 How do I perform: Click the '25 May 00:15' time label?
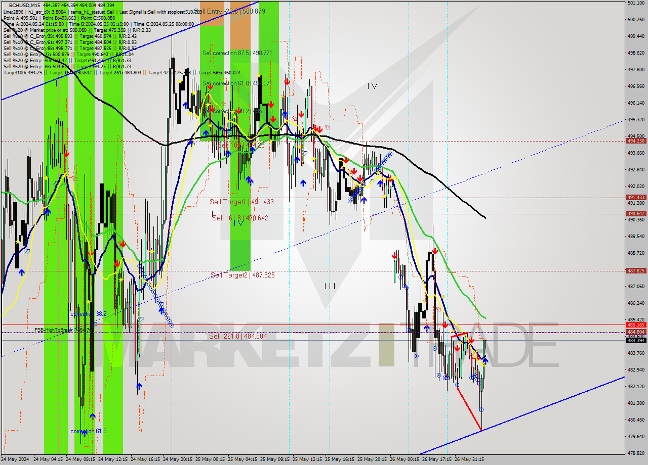(x=210, y=460)
